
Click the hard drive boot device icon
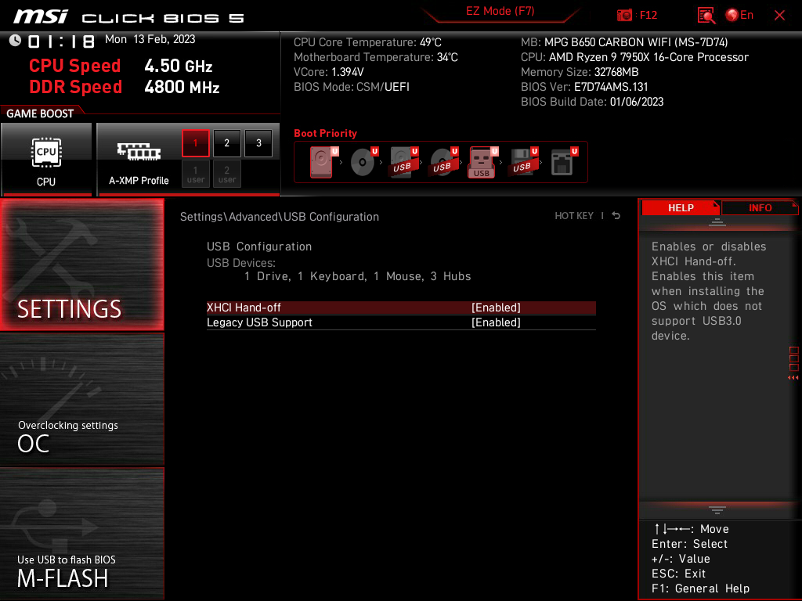tap(322, 162)
